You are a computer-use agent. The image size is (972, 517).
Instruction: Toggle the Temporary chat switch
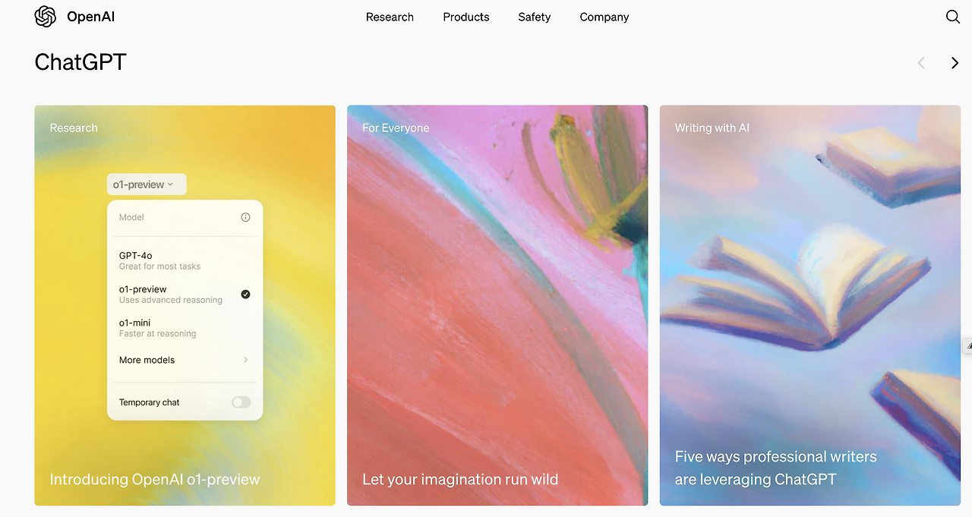coord(241,402)
